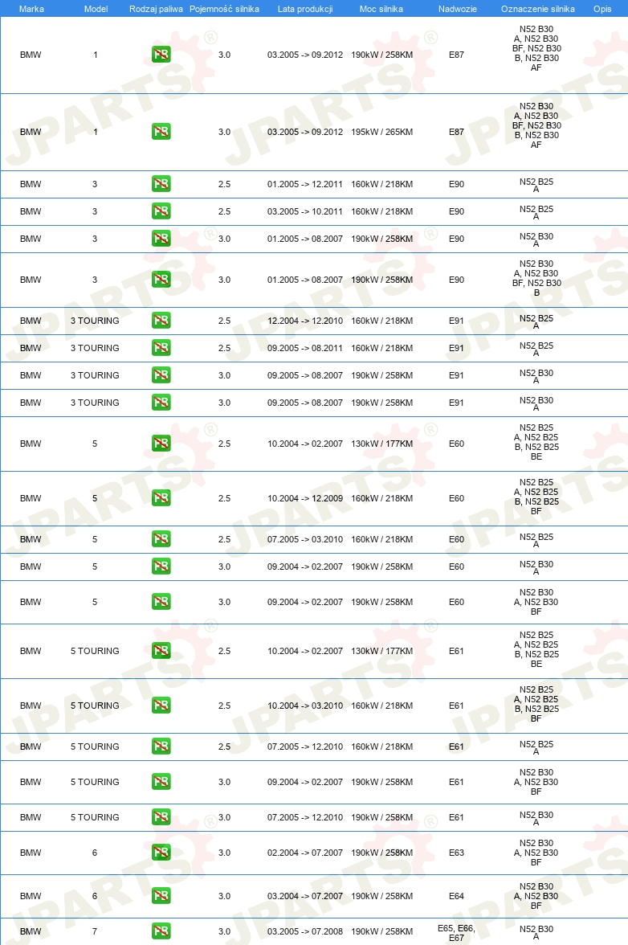
Task: Select the E65, E66, E67 body cell
Action: coord(456,933)
